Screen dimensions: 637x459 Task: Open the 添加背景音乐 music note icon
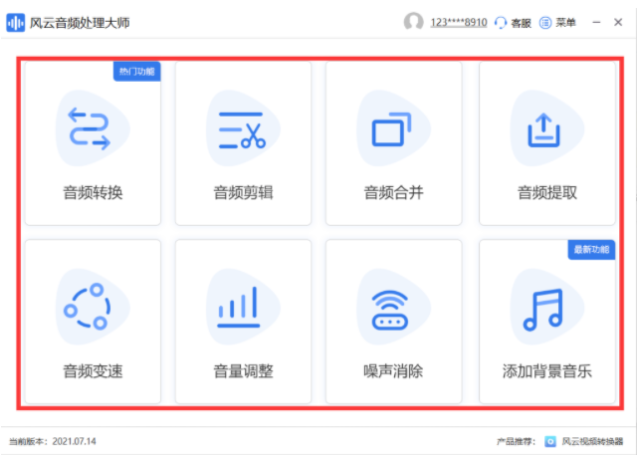(x=543, y=310)
